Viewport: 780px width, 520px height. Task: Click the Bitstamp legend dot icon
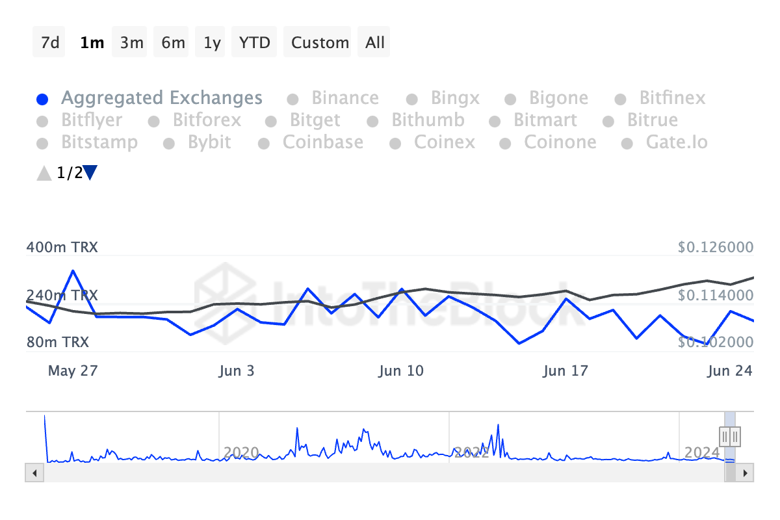coord(43,144)
